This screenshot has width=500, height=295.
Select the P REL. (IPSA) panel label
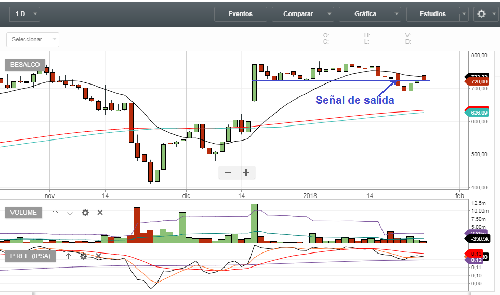(30, 256)
